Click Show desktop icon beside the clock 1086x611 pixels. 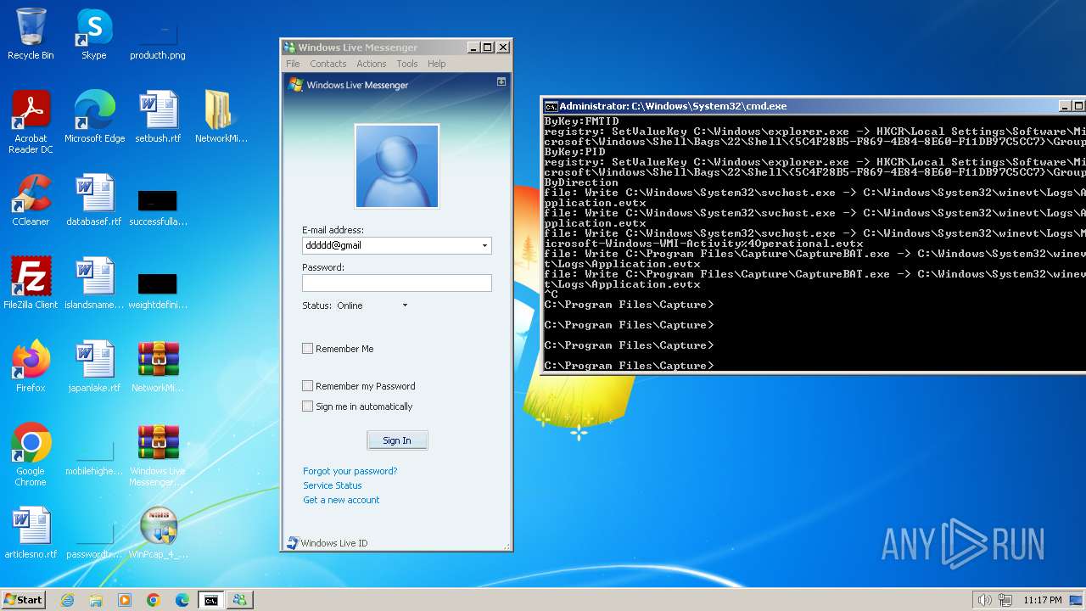tap(1076, 600)
